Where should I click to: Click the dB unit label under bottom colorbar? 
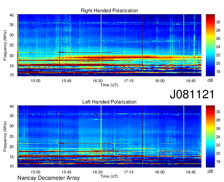click(210, 171)
